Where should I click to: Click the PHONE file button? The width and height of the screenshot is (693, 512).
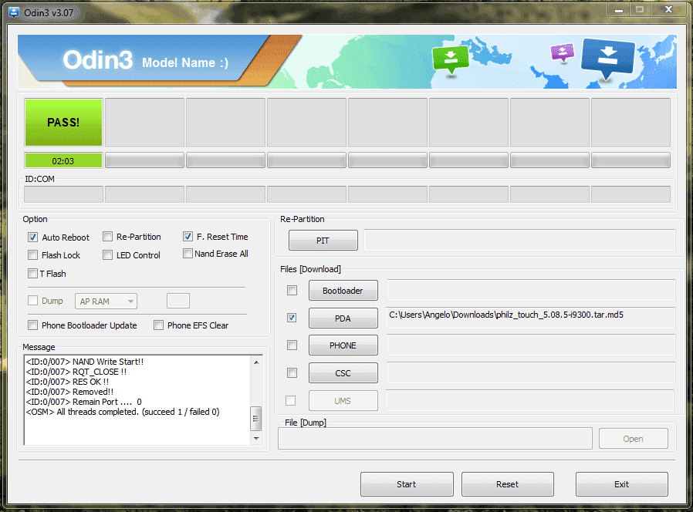[x=343, y=345]
